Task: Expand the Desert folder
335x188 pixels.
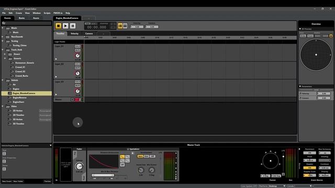Action: (x=5, y=54)
